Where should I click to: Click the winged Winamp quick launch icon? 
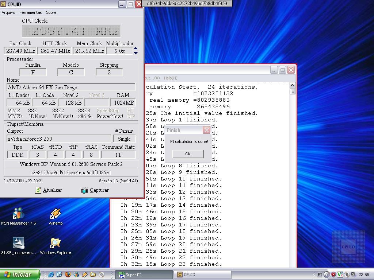[85, 275]
